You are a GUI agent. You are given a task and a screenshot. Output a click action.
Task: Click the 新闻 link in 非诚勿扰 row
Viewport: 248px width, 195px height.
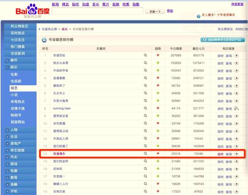(229, 56)
